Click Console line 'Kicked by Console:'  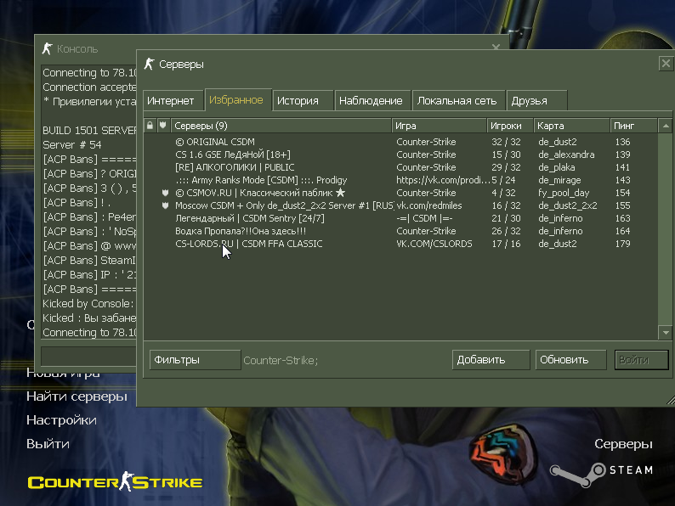[x=88, y=303]
